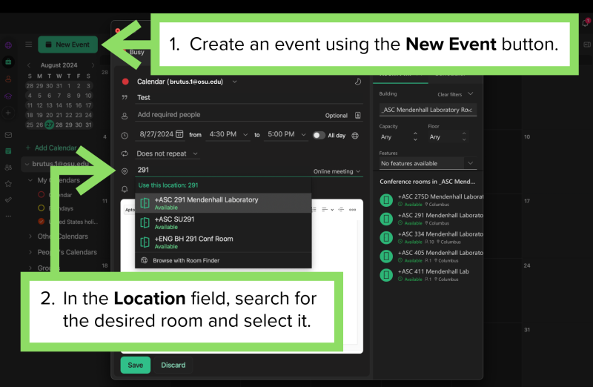Open Calendar icon in the left sidebar
Viewport: 593px width, 387px height.
8,151
